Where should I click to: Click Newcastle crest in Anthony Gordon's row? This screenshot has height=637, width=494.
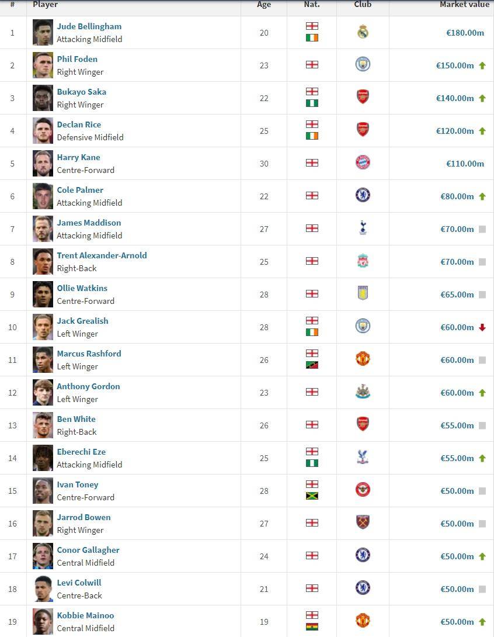pos(363,392)
